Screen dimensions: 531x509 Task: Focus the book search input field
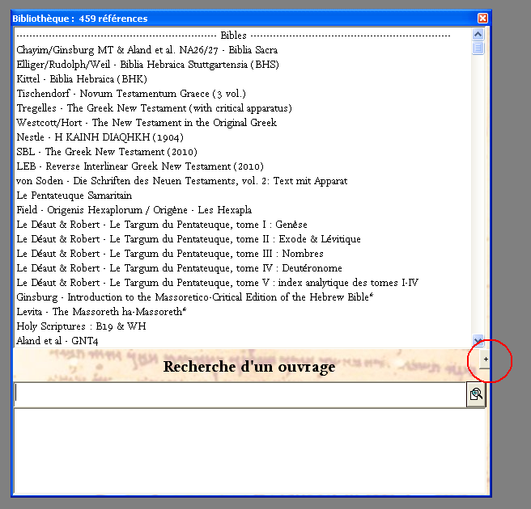pos(240,394)
